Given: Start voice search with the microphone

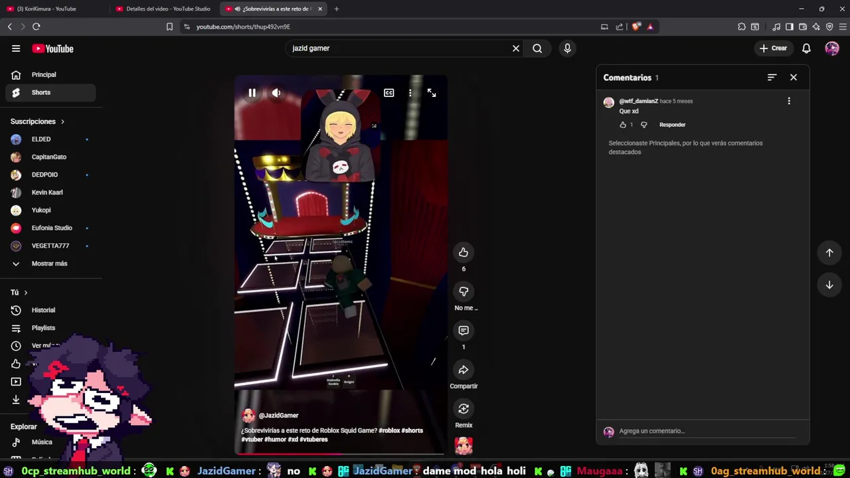Looking at the screenshot, I should tap(567, 48).
